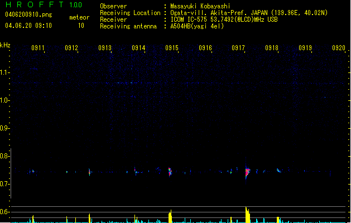Click the 0914 time marker
This screenshot has height=223, width=351.
point(138,48)
